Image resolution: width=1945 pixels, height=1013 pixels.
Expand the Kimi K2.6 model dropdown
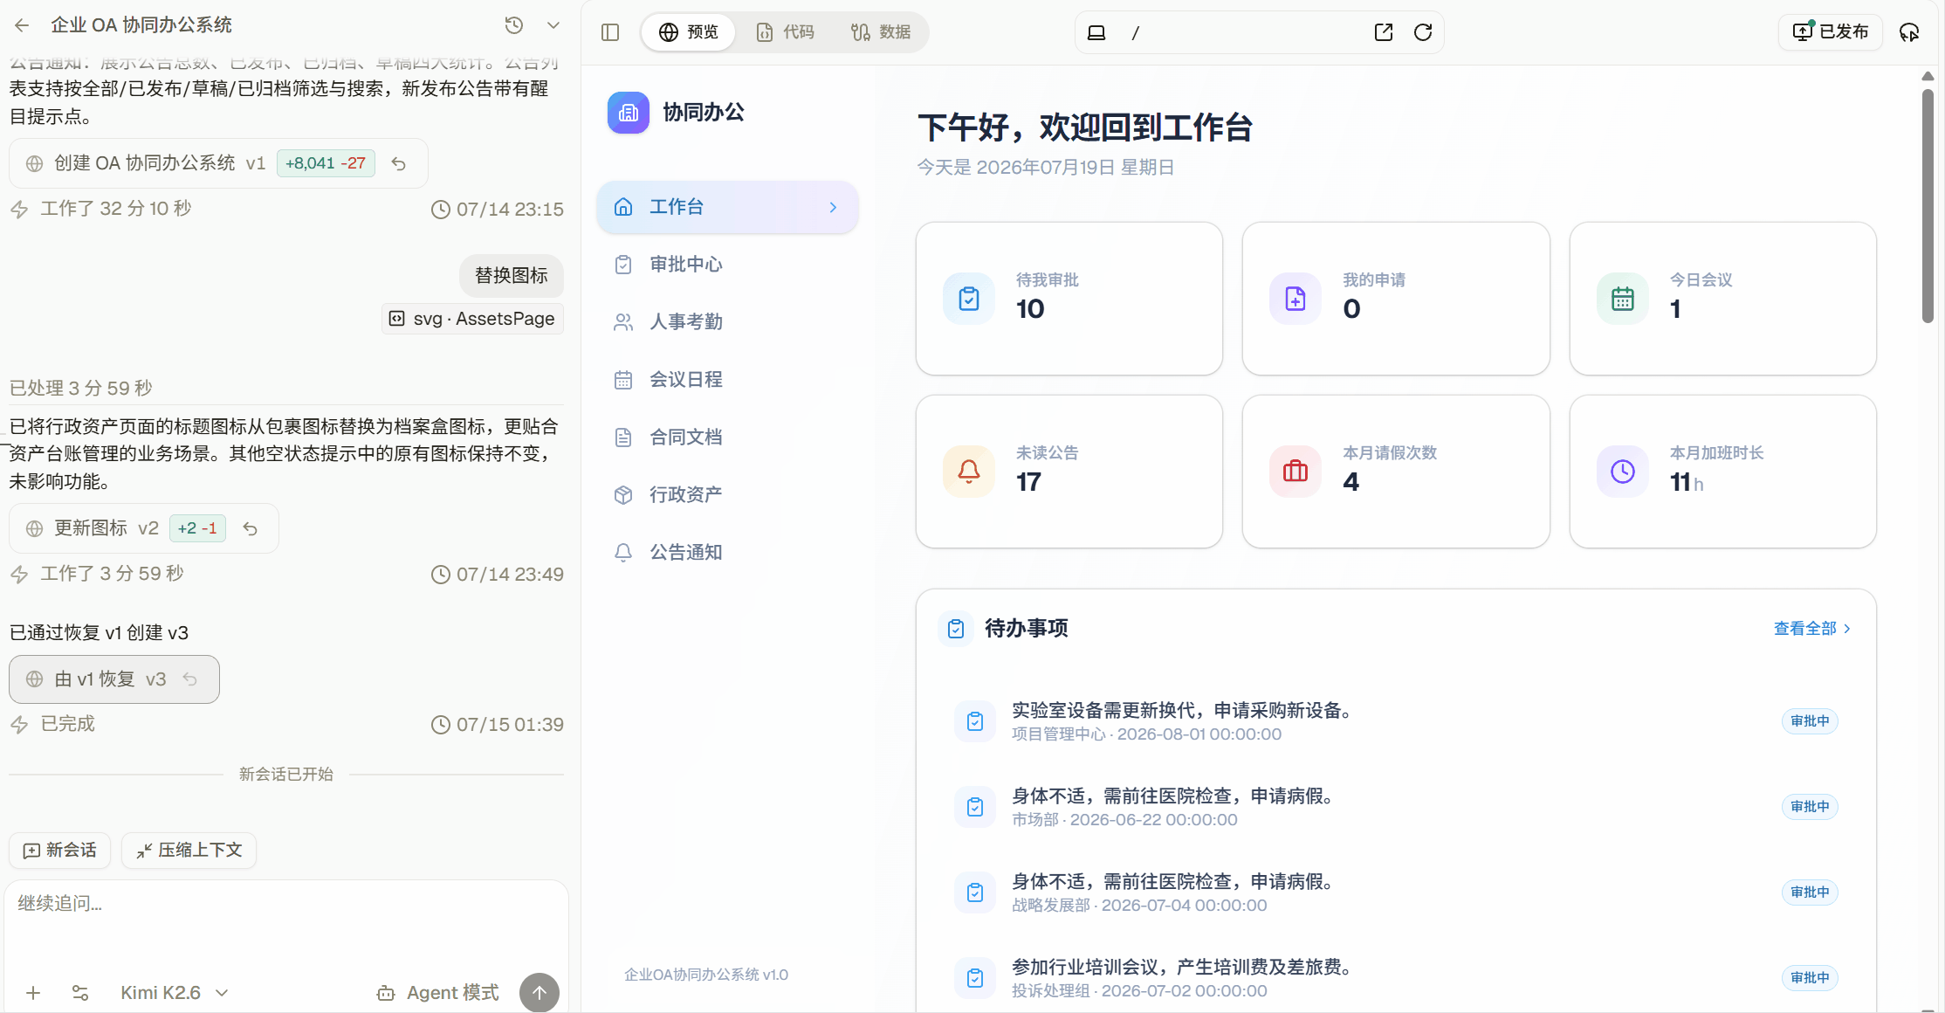175,993
